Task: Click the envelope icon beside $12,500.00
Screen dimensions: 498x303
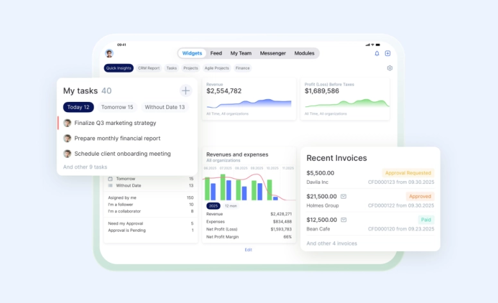Action: (343, 220)
